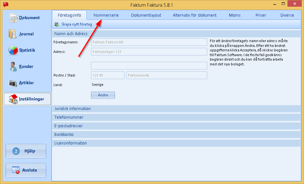Screen dimensions: 304x184
Task: Switch to the Diverse tab
Action: coord(287,15)
